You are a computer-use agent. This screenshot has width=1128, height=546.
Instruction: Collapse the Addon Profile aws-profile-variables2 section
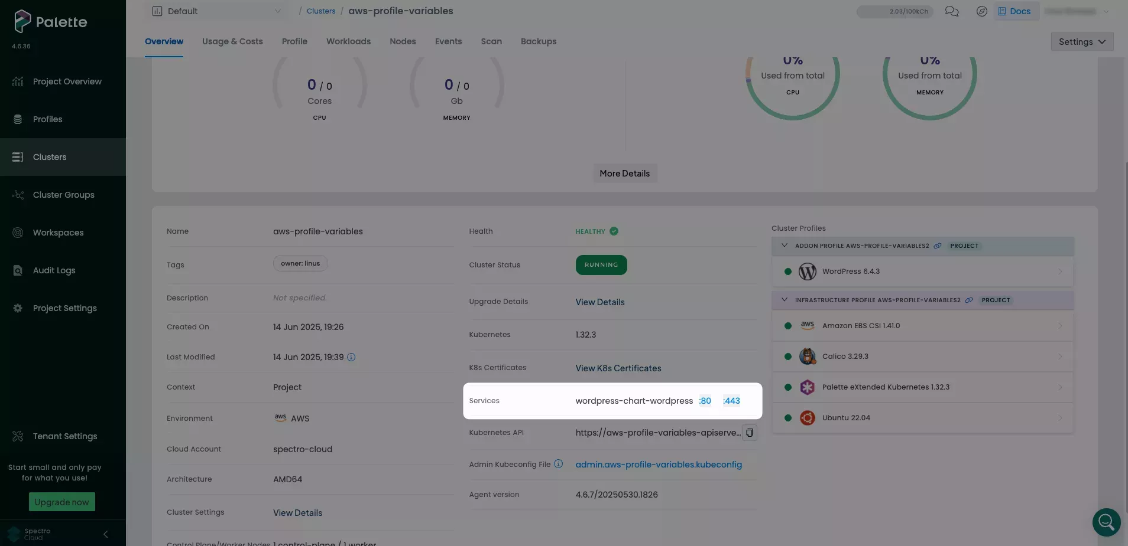785,246
